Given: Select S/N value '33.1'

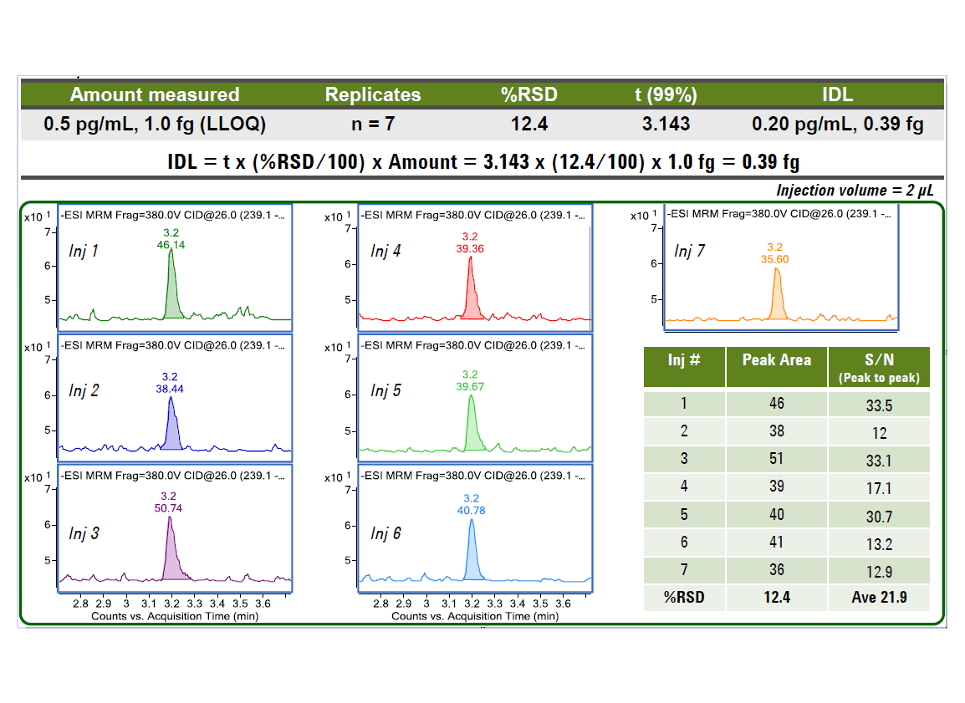Looking at the screenshot, I should pyautogui.click(x=879, y=460).
